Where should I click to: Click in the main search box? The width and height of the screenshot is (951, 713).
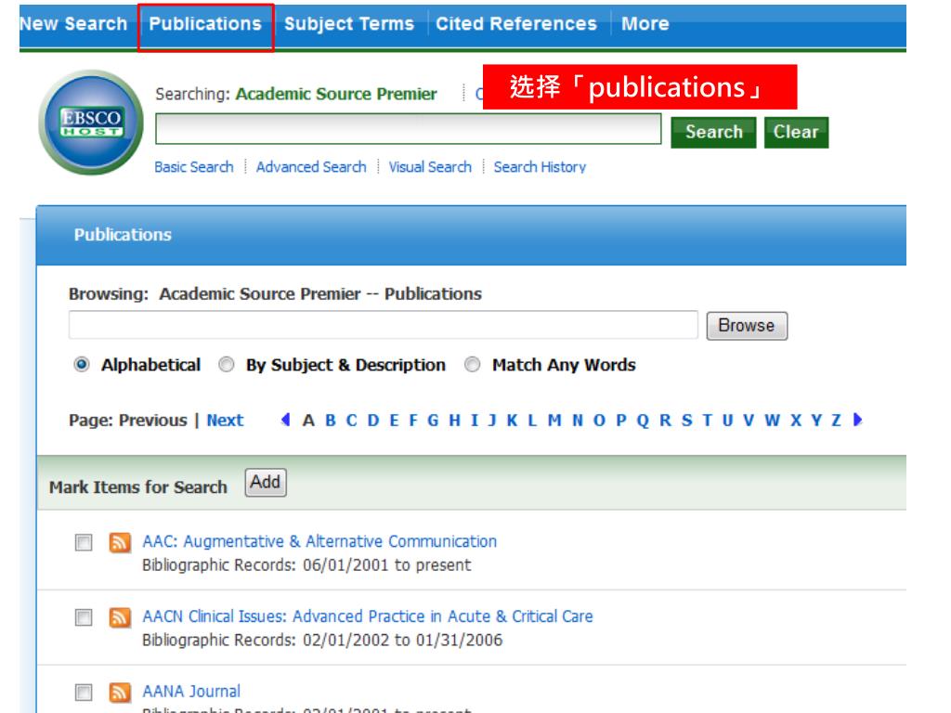click(x=409, y=128)
